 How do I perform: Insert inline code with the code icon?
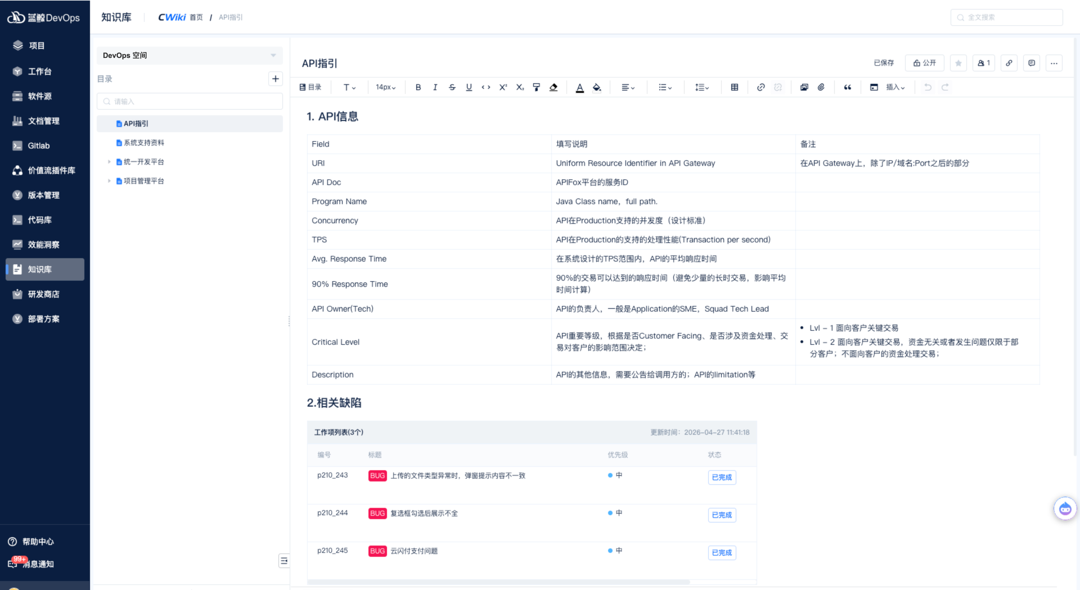click(486, 87)
